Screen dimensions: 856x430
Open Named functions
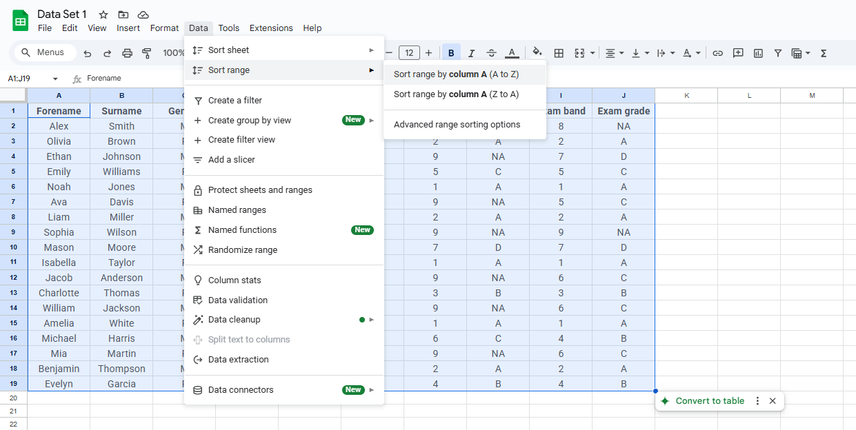(x=284, y=230)
